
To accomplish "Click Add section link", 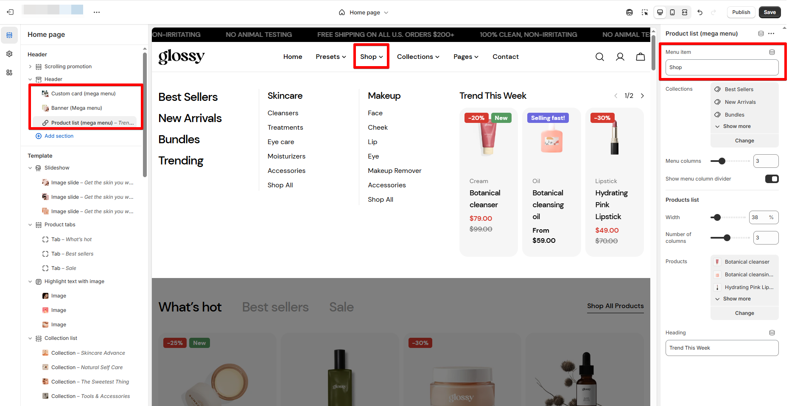I will click(59, 136).
